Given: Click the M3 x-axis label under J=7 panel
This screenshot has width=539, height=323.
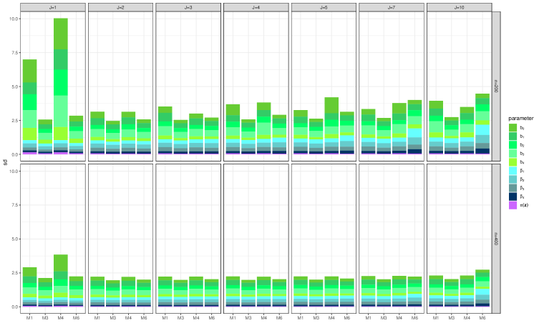Looking at the screenshot, I should coord(384,318).
